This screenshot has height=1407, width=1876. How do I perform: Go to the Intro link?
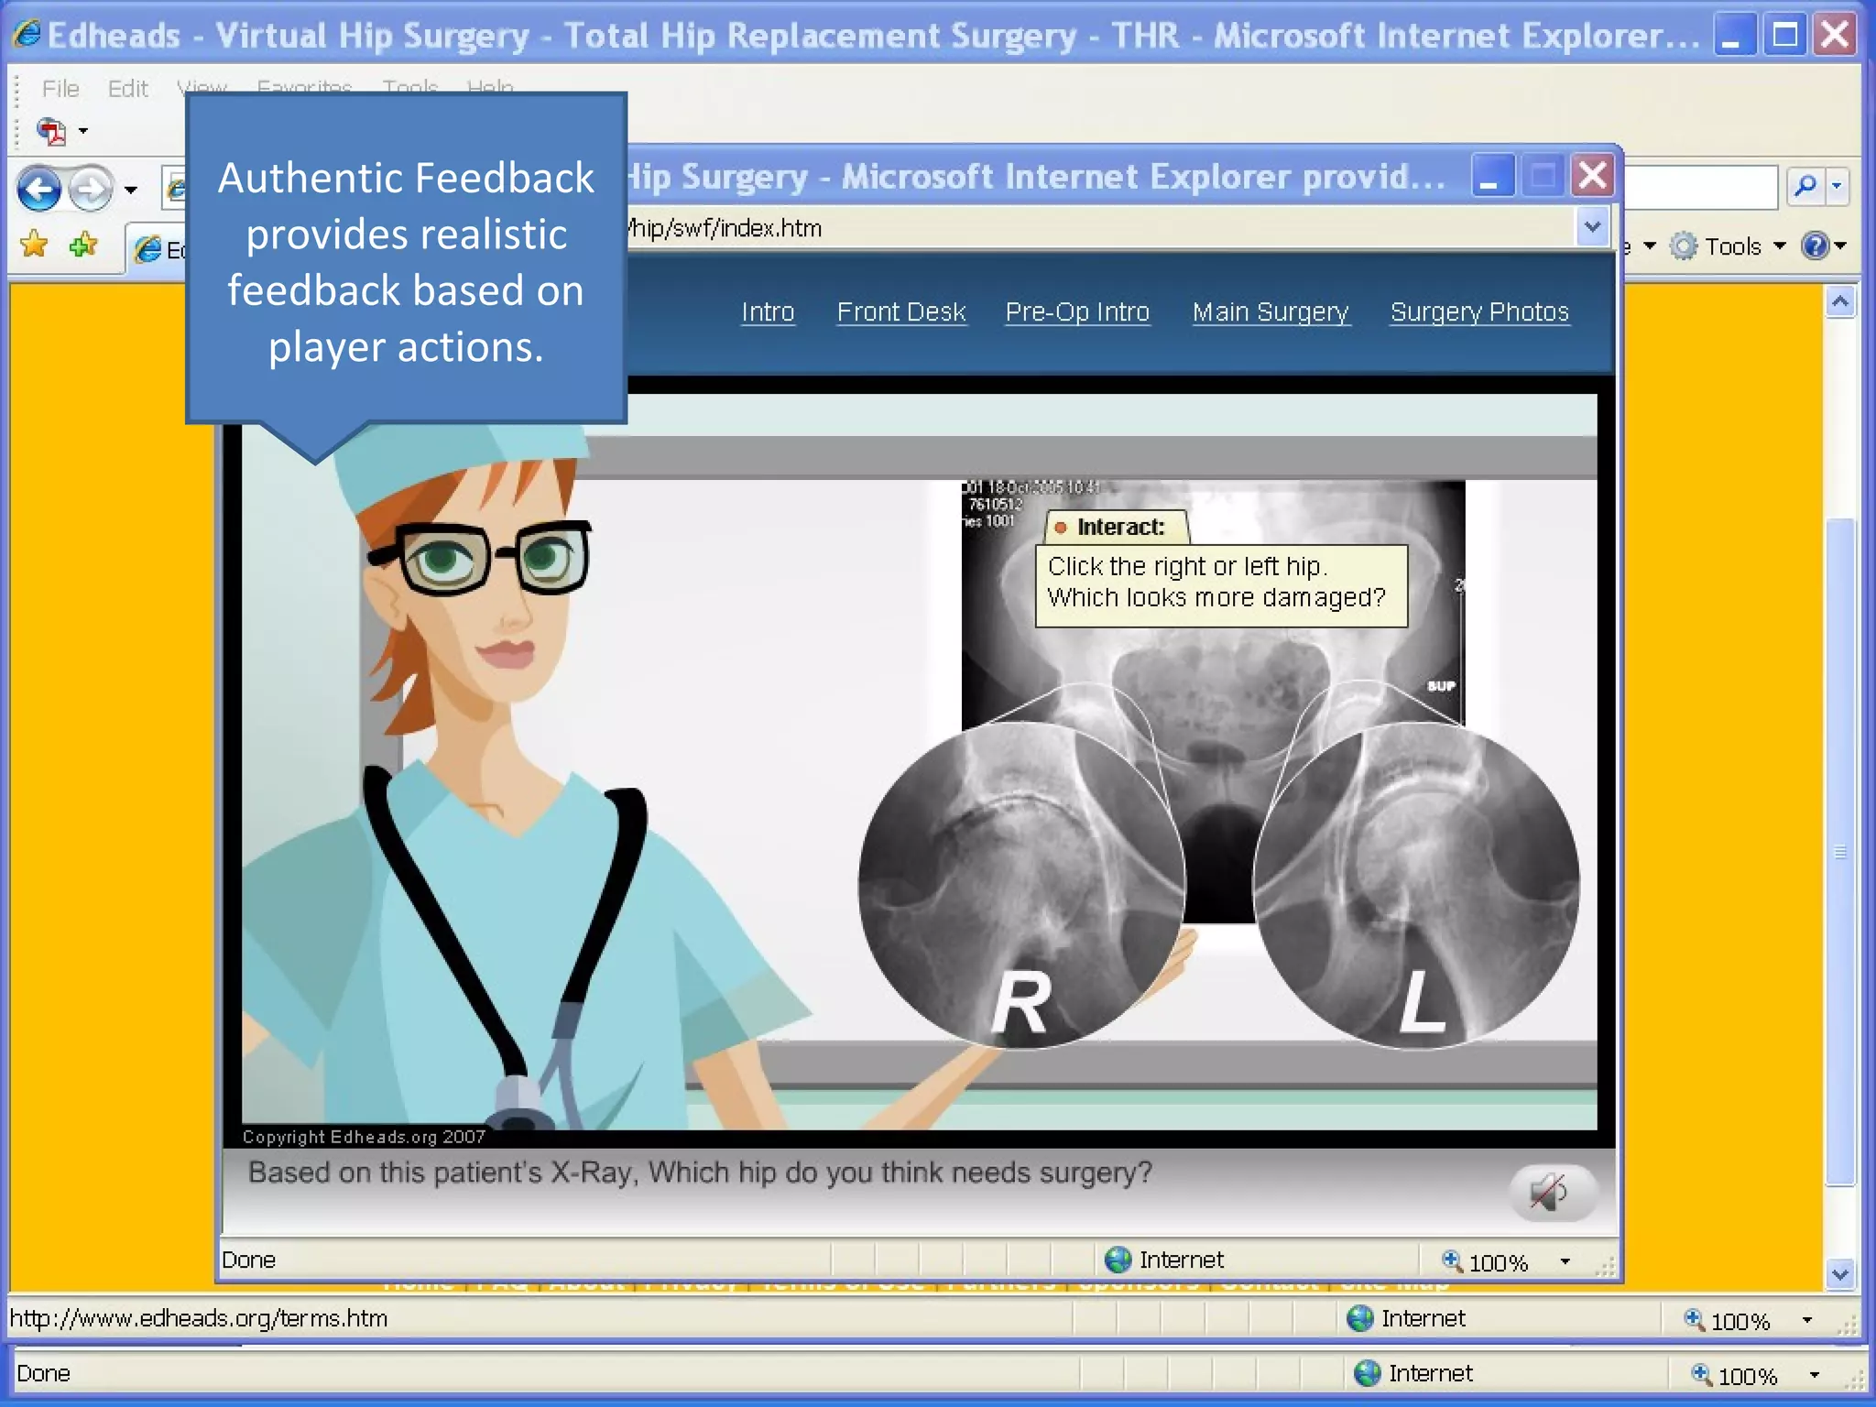768,311
